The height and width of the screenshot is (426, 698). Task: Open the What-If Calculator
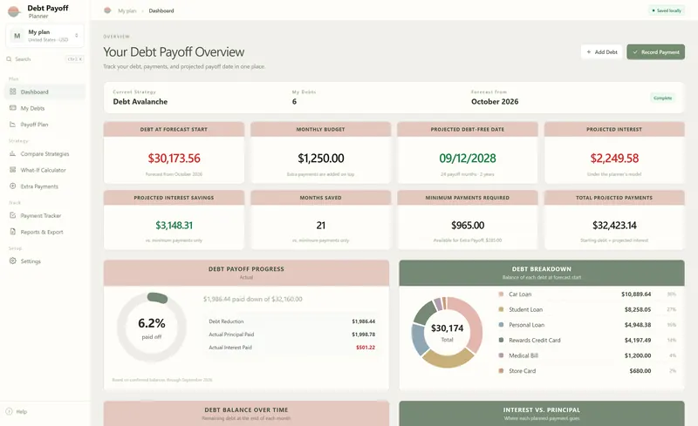44,170
